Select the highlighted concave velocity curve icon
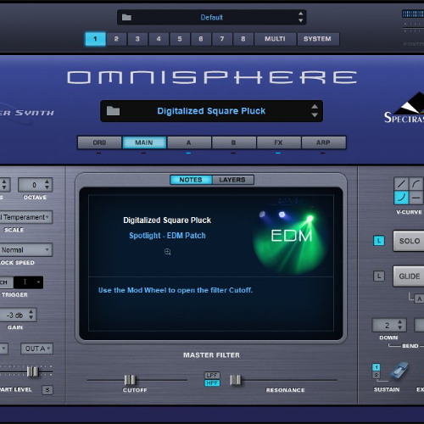The image size is (424, 424). pyautogui.click(x=401, y=198)
